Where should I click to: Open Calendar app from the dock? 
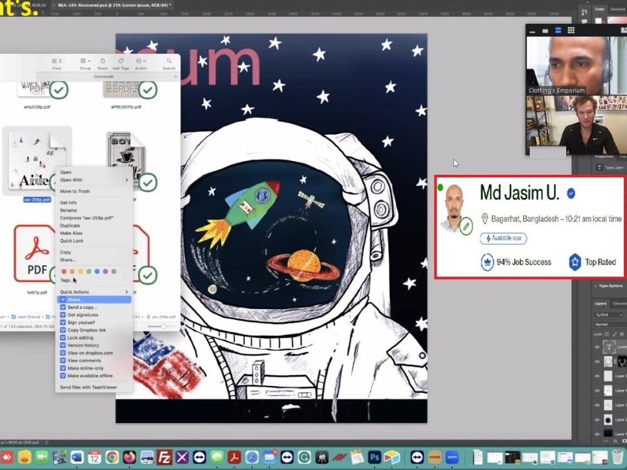coord(95,457)
